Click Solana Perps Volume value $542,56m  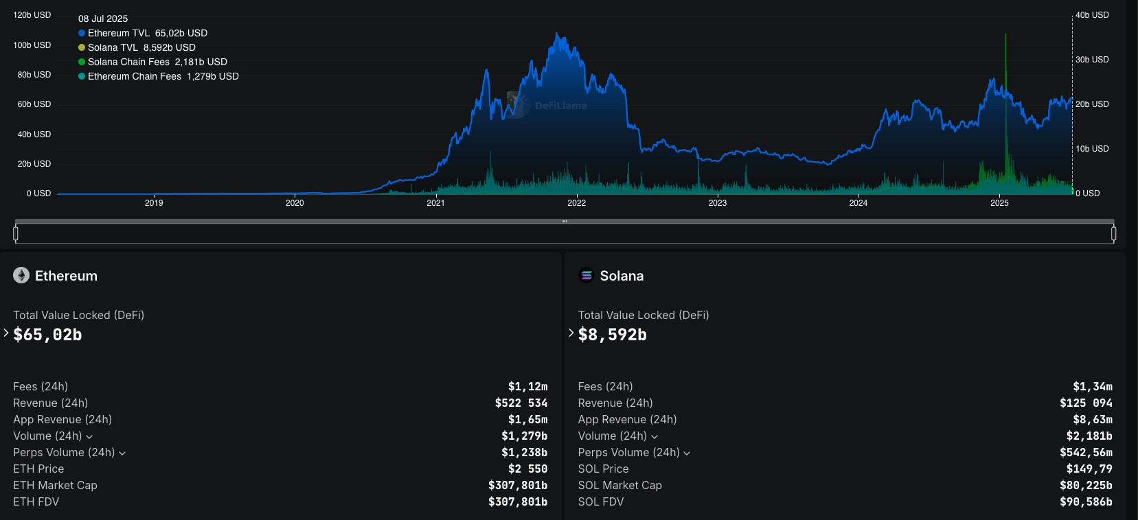point(1086,453)
